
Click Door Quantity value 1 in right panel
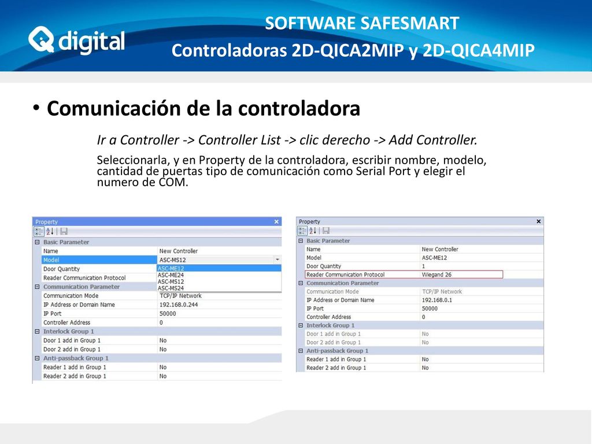coord(482,266)
